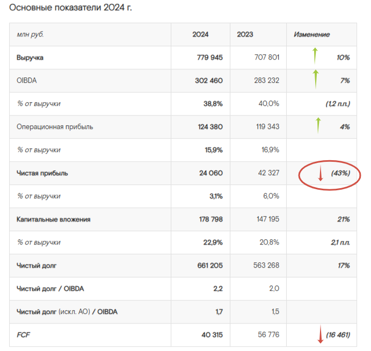Click the value '124 380'
371x351 pixels.
coord(210,127)
